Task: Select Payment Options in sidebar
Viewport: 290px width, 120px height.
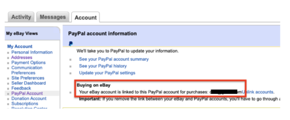Action: point(28,62)
